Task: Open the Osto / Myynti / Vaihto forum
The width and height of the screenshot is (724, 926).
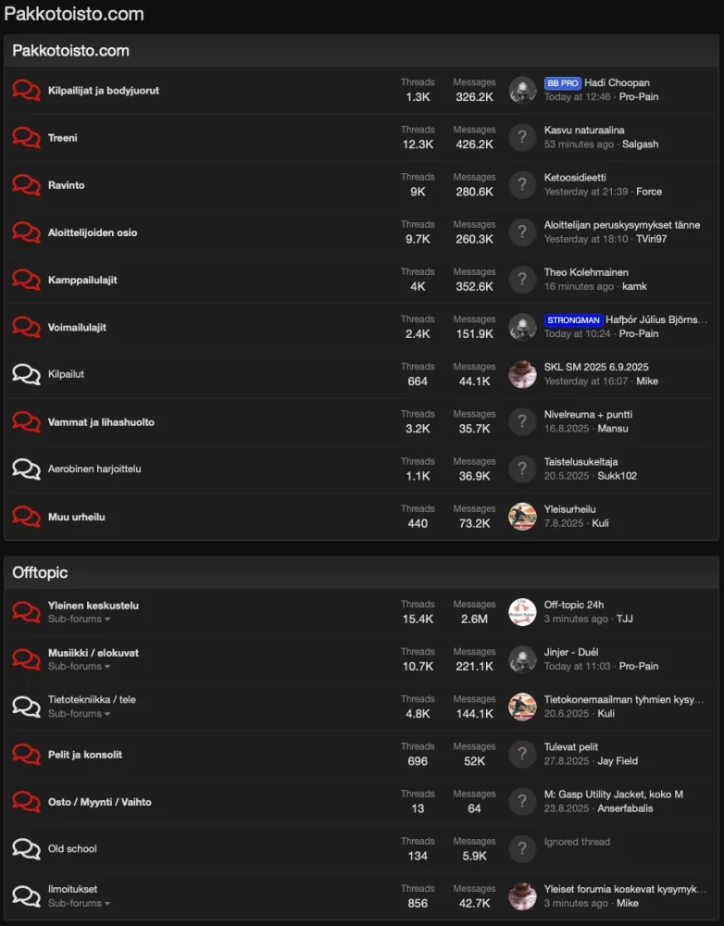Action: [x=99, y=802]
